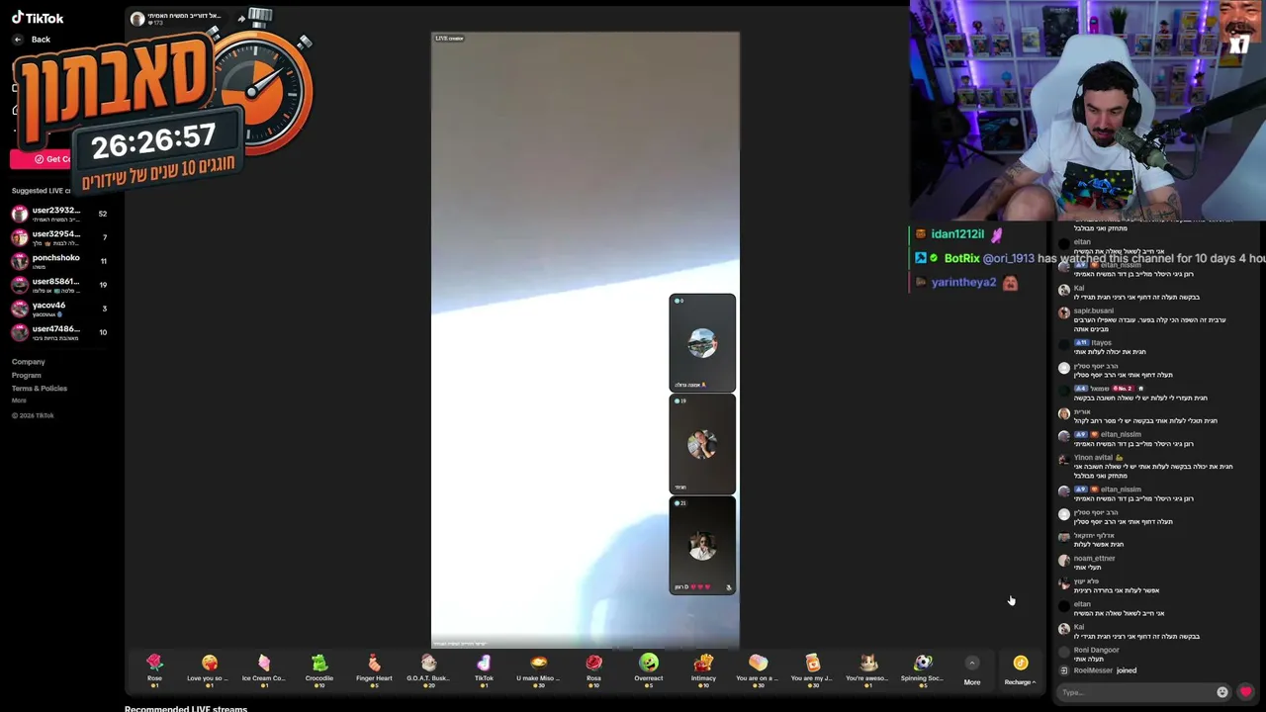
Task: Send the Crocodile gift
Action: pos(319,669)
